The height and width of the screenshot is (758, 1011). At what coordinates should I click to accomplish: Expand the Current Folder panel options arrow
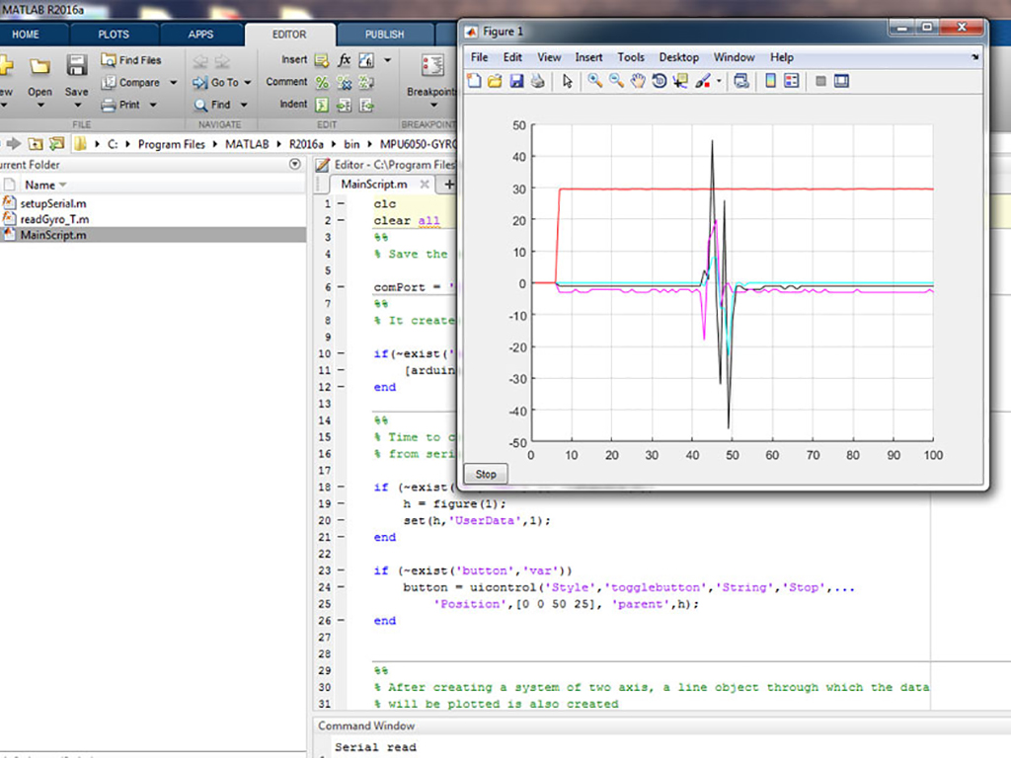pos(294,165)
